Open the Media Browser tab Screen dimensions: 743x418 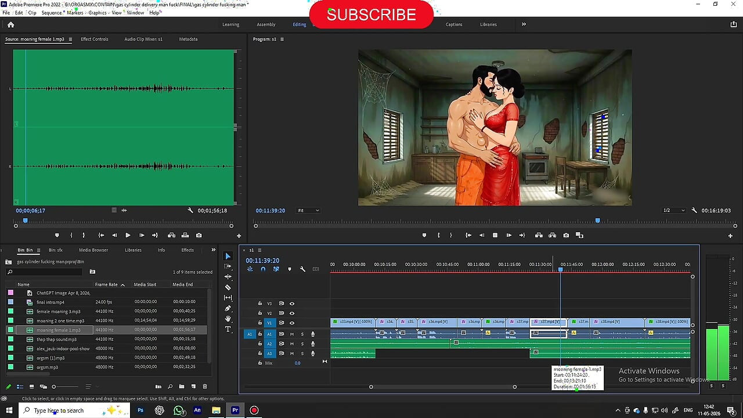point(93,250)
